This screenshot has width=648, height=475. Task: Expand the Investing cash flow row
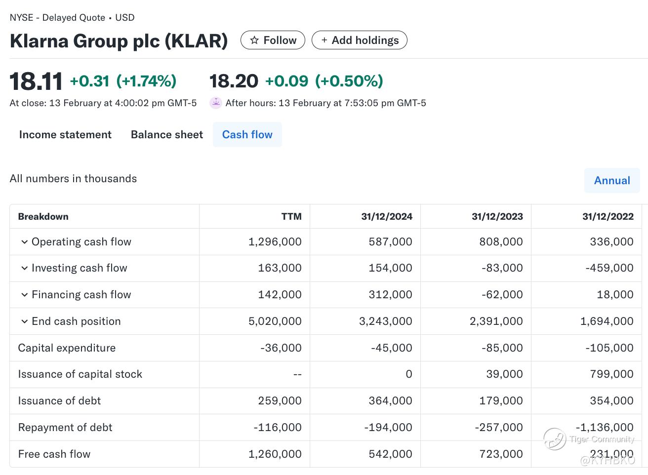tap(24, 268)
